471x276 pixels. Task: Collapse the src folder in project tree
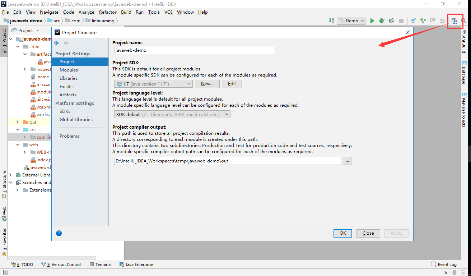click(x=18, y=130)
